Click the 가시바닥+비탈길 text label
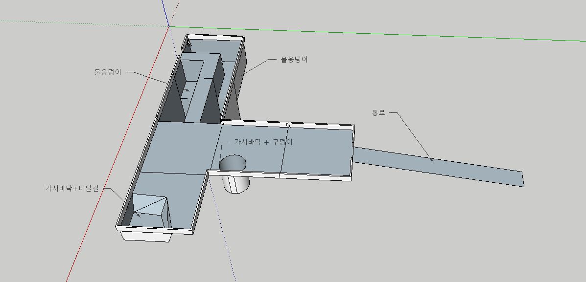Image resolution: width=586 pixels, height=282 pixels. pyautogui.click(x=72, y=188)
